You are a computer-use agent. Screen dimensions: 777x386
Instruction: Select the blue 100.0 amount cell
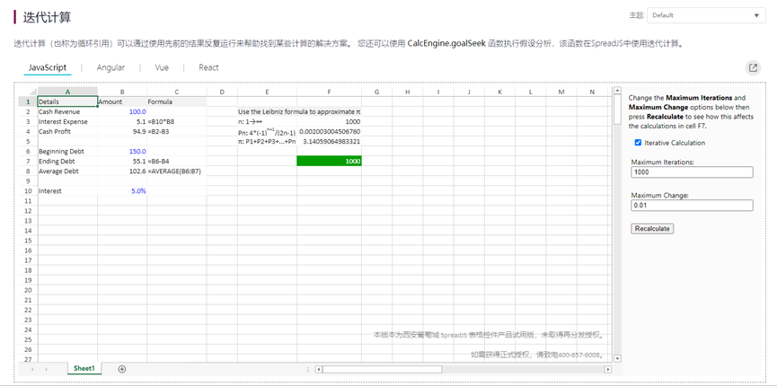click(122, 111)
